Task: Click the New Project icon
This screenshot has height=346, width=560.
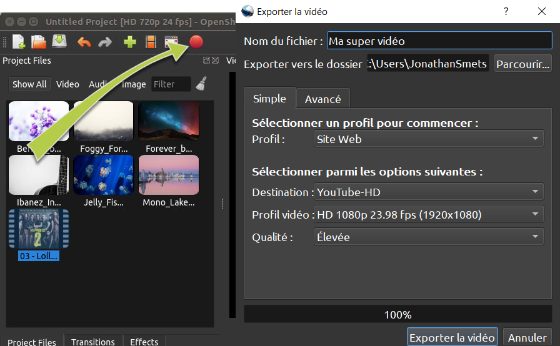Action: click(x=19, y=42)
